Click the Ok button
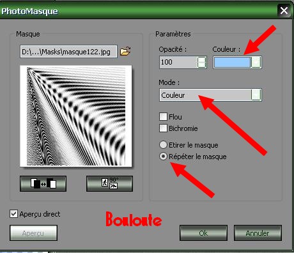This screenshot has width=294, height=253. [x=203, y=233]
